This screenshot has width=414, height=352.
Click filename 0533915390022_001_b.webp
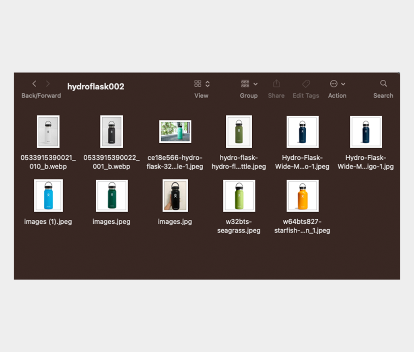click(111, 162)
